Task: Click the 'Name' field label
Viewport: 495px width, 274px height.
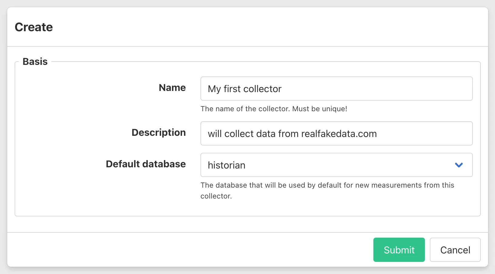Action: [172, 88]
